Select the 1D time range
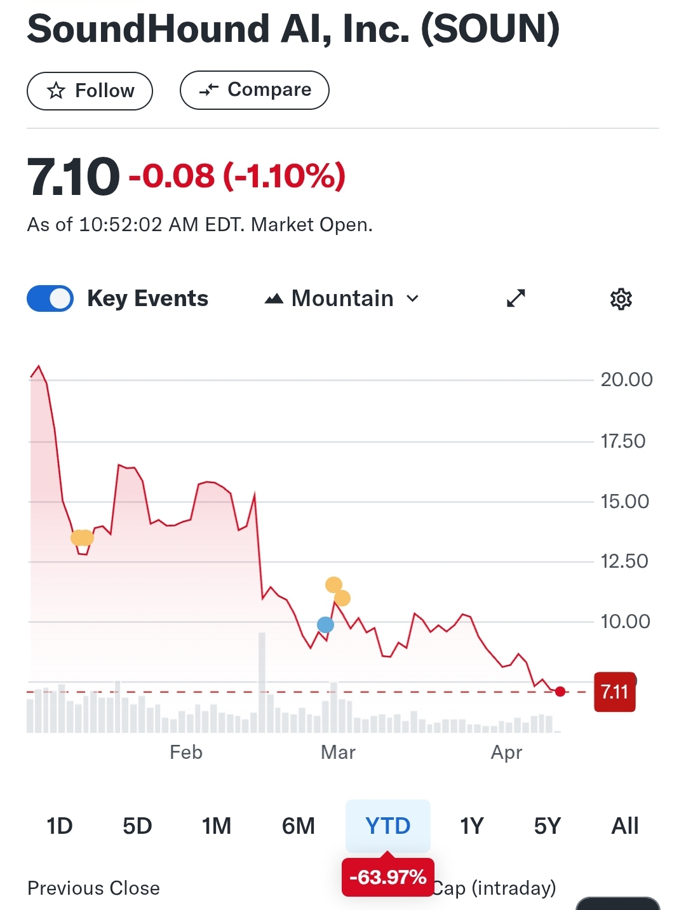This screenshot has width=686, height=910. pyautogui.click(x=60, y=826)
